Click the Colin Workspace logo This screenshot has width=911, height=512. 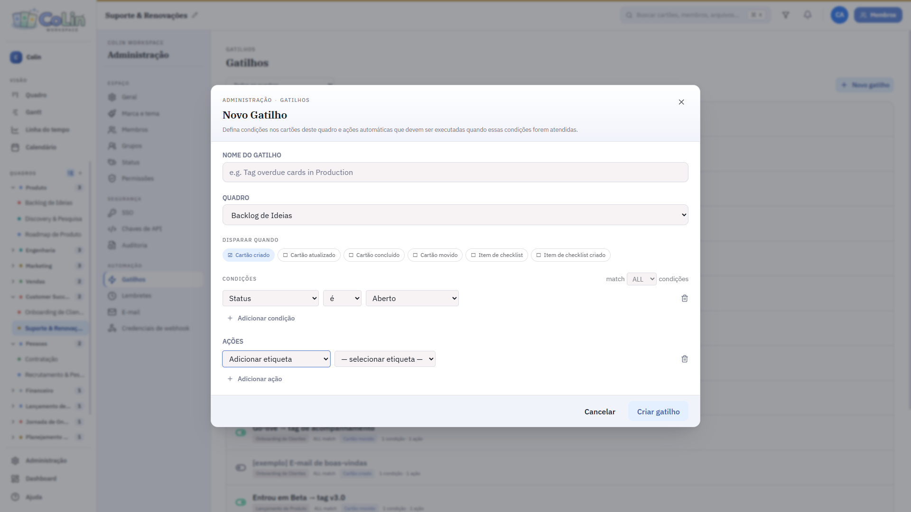[x=49, y=20]
